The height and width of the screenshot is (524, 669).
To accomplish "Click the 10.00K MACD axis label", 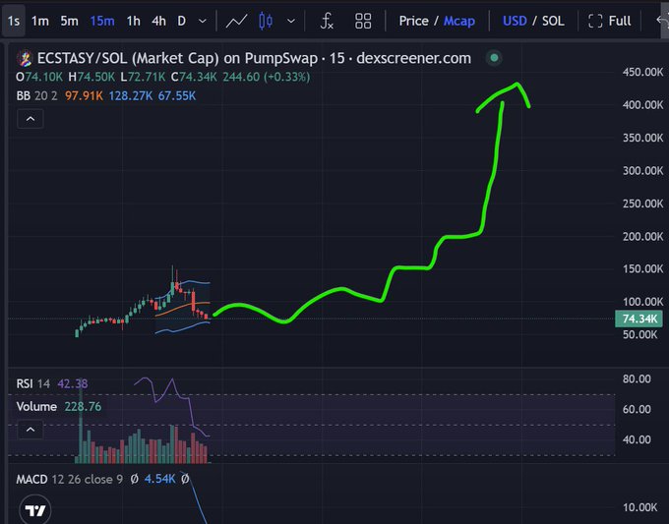I will pyautogui.click(x=640, y=507).
